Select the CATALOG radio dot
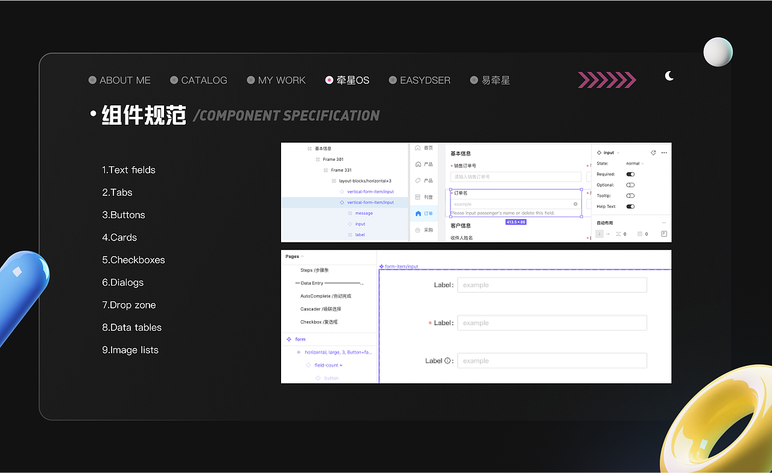Viewport: 772px width, 473px height. pos(174,80)
